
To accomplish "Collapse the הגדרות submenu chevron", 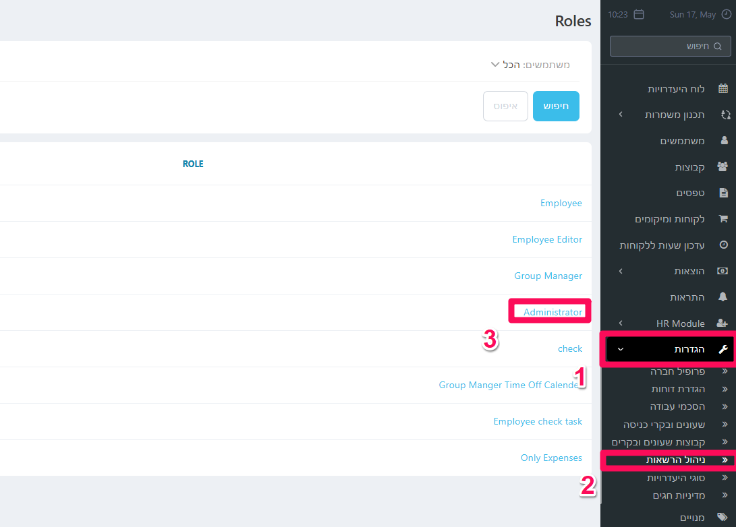I will point(621,349).
